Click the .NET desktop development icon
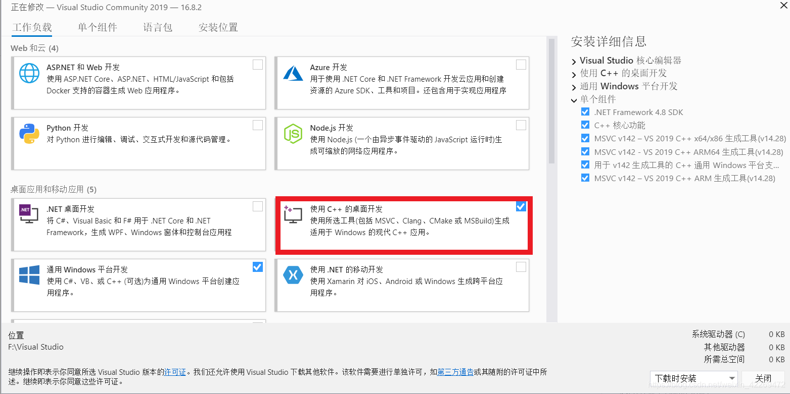Screen dimensions: 790x394 tap(29, 214)
